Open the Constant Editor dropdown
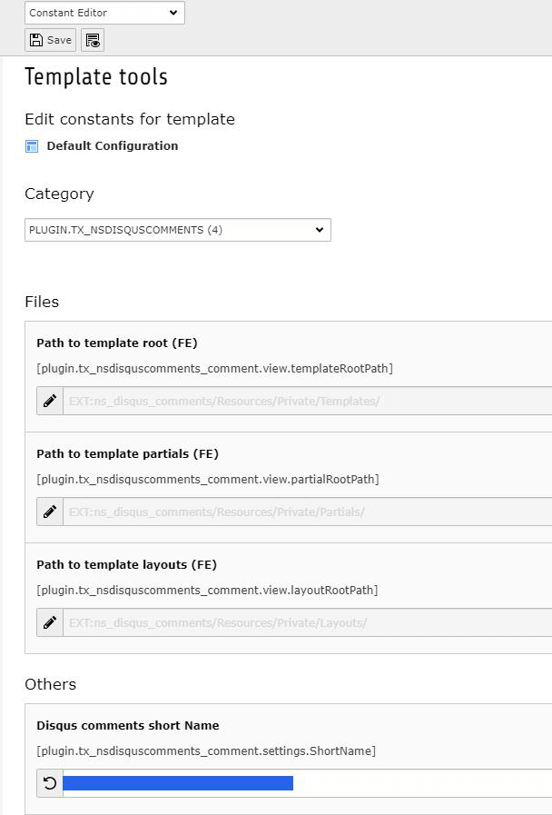 pos(104,13)
